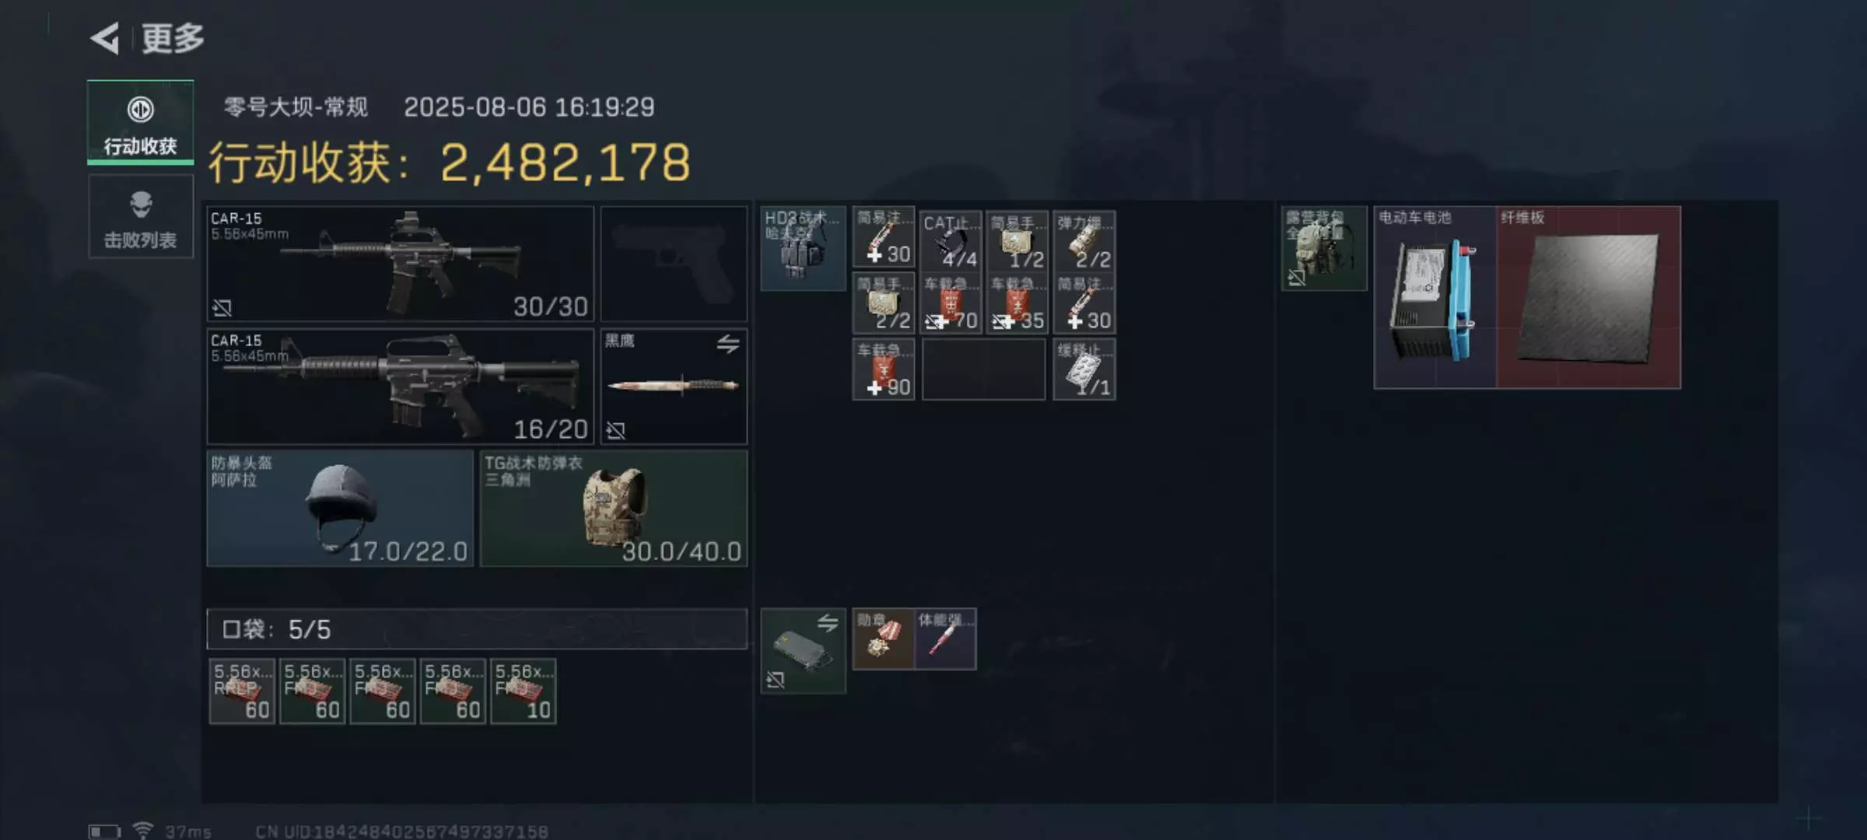Open the HD3 tactical chest rig slot

coord(803,248)
